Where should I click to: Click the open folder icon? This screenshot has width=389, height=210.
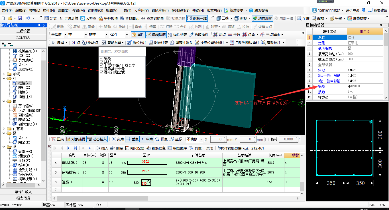click(x=10, y=18)
